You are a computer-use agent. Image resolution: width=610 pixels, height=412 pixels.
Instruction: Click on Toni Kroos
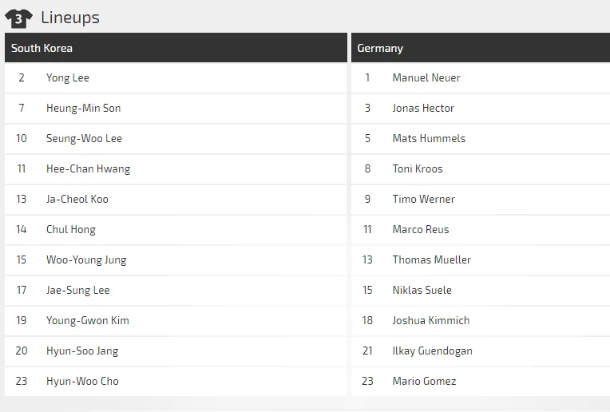click(418, 168)
